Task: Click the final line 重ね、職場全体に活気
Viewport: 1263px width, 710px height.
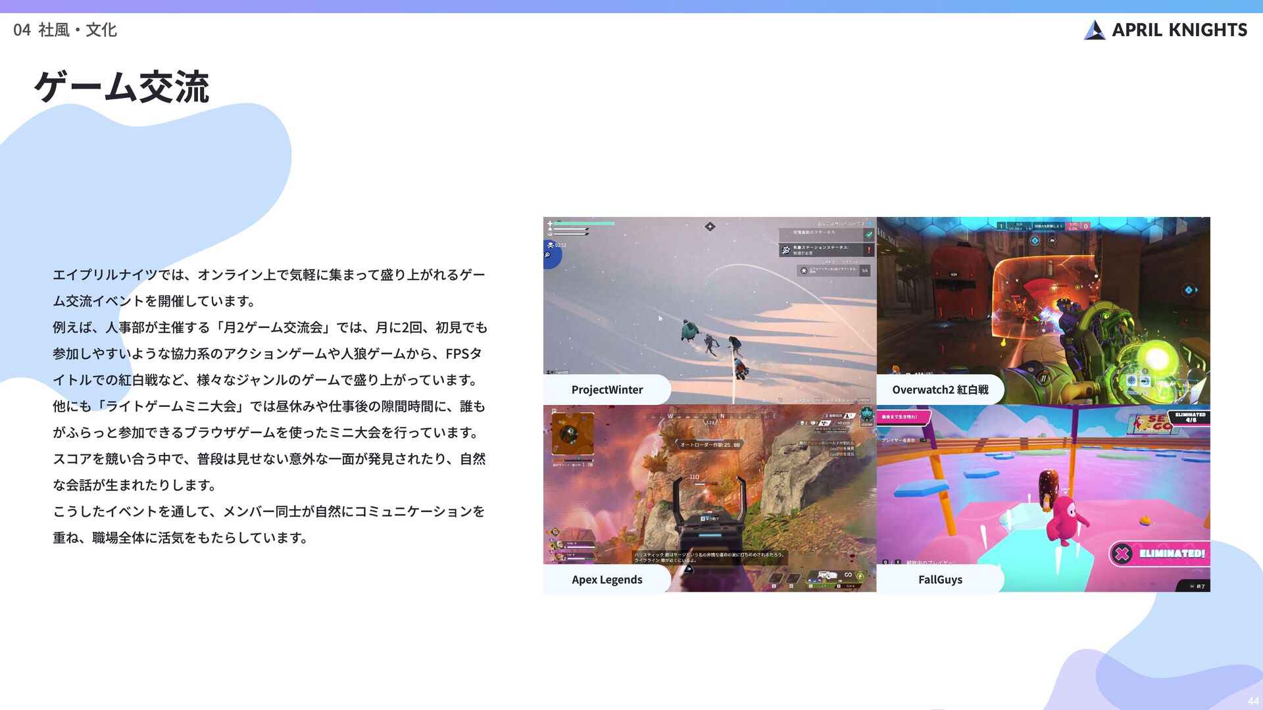Action: (x=181, y=538)
